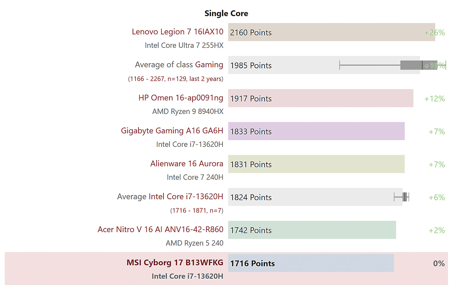The image size is (453, 291).
Task: Open the Gaming class average link
Action: tap(209, 65)
